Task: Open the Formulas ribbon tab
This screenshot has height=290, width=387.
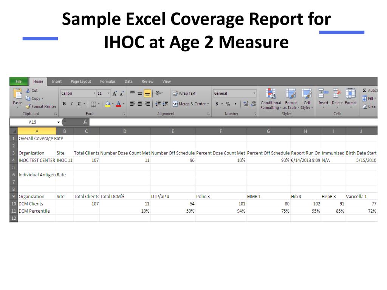Action: click(108, 82)
